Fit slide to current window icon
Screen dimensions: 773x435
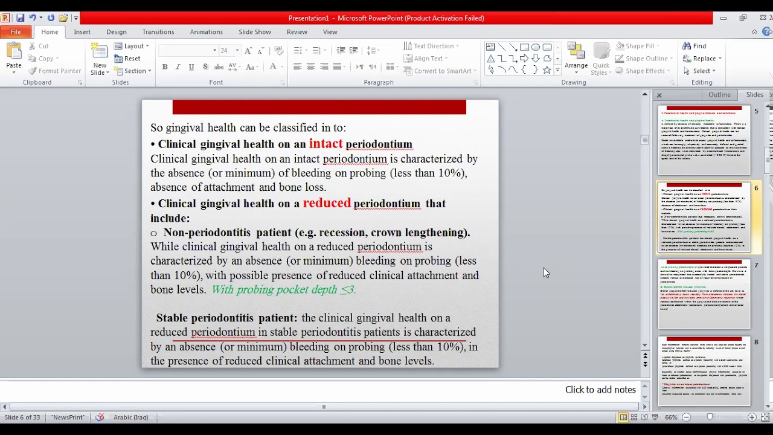(765, 417)
